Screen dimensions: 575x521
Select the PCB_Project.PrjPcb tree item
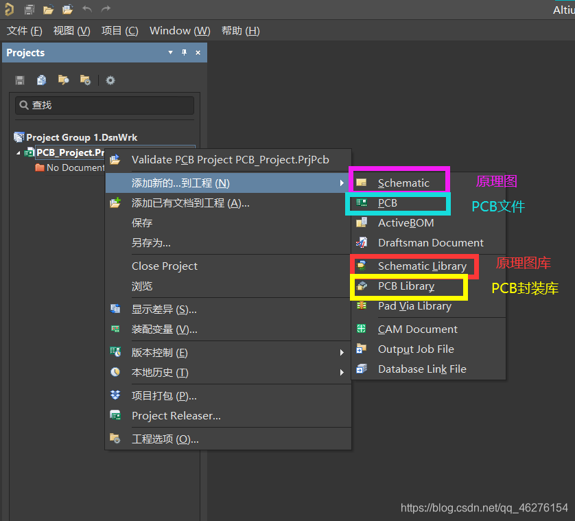coord(70,152)
